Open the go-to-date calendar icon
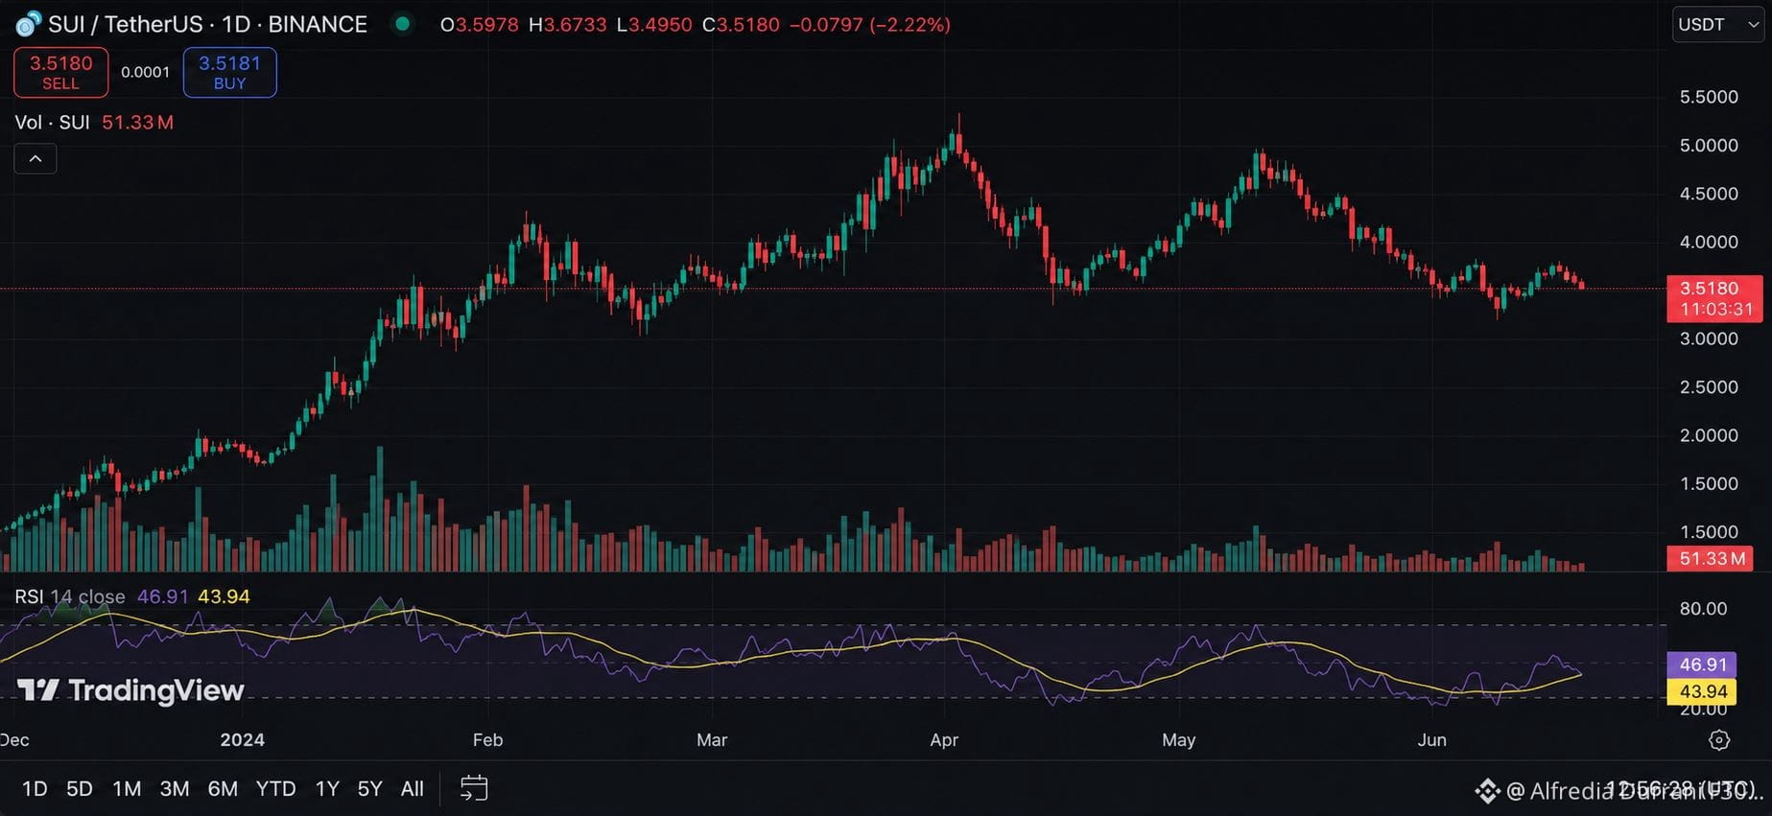This screenshot has height=816, width=1772. pyautogui.click(x=474, y=788)
